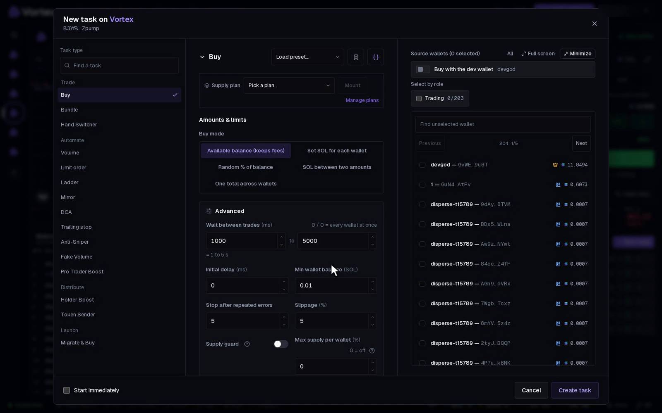Click the Supply guard help icon
The width and height of the screenshot is (662, 413).
[247, 344]
